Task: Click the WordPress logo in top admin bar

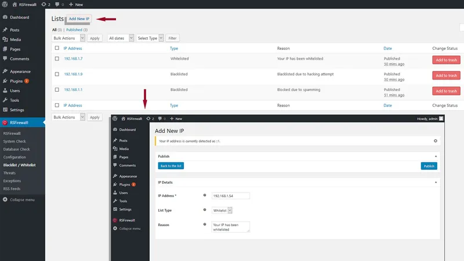Action: point(5,4)
